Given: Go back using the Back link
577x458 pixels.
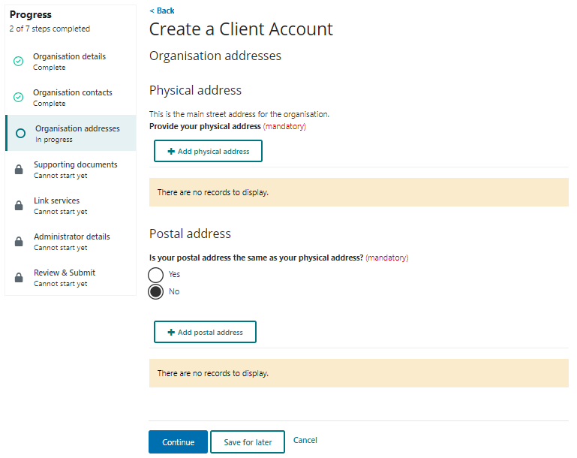Looking at the screenshot, I should tap(162, 11).
